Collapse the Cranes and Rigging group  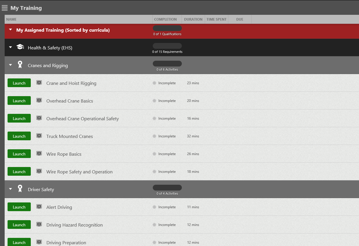pos(11,65)
